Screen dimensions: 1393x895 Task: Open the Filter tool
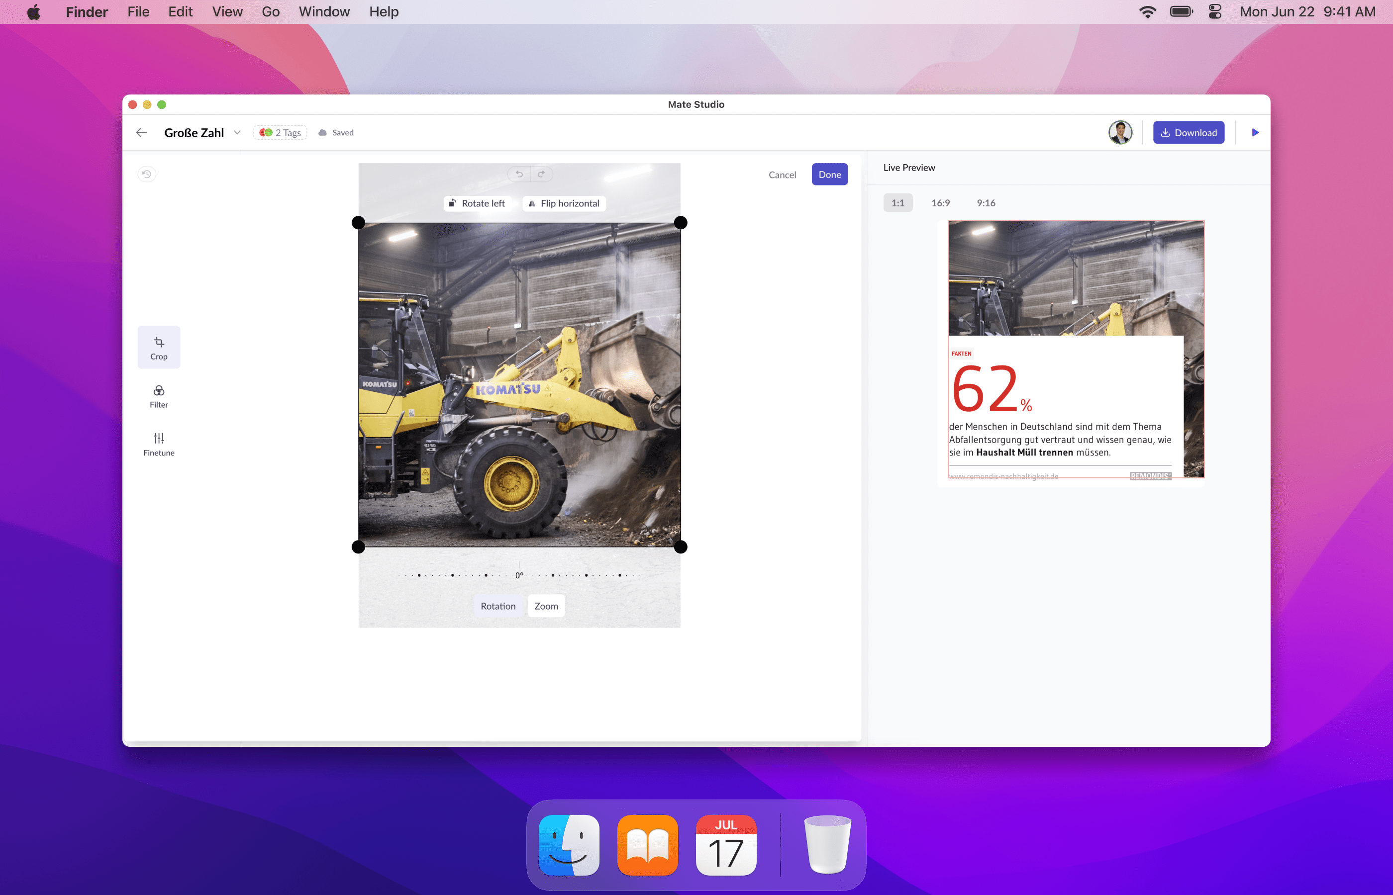pos(159,396)
